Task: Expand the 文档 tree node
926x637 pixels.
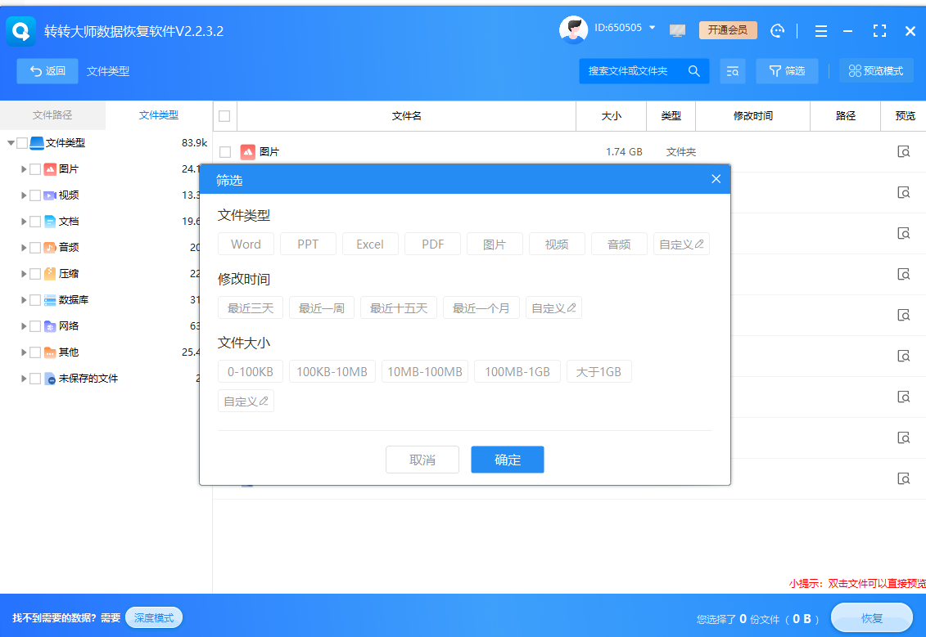Action: pos(22,221)
